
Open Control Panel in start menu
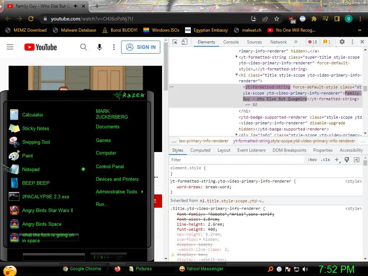[110, 166]
